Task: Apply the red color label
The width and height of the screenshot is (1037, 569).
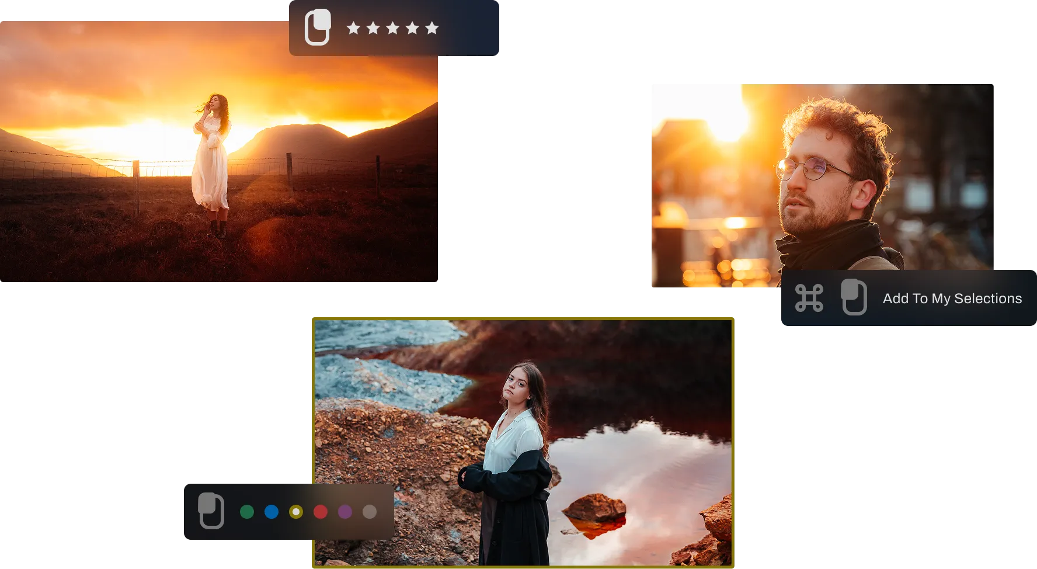Action: point(321,512)
